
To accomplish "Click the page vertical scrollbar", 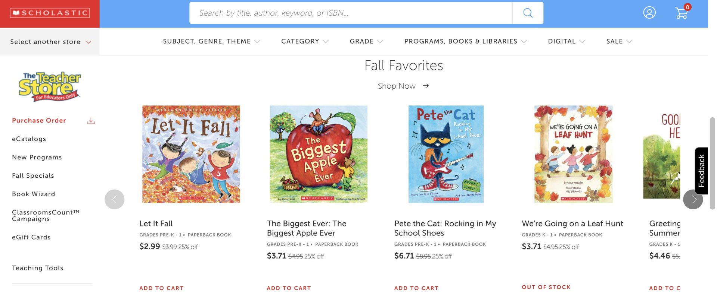I will point(712,163).
